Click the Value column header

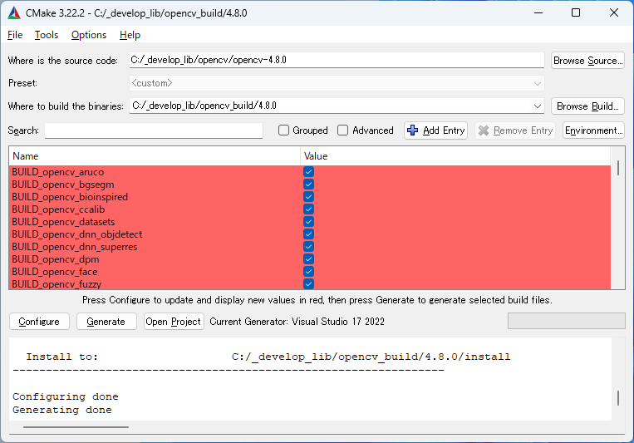455,156
